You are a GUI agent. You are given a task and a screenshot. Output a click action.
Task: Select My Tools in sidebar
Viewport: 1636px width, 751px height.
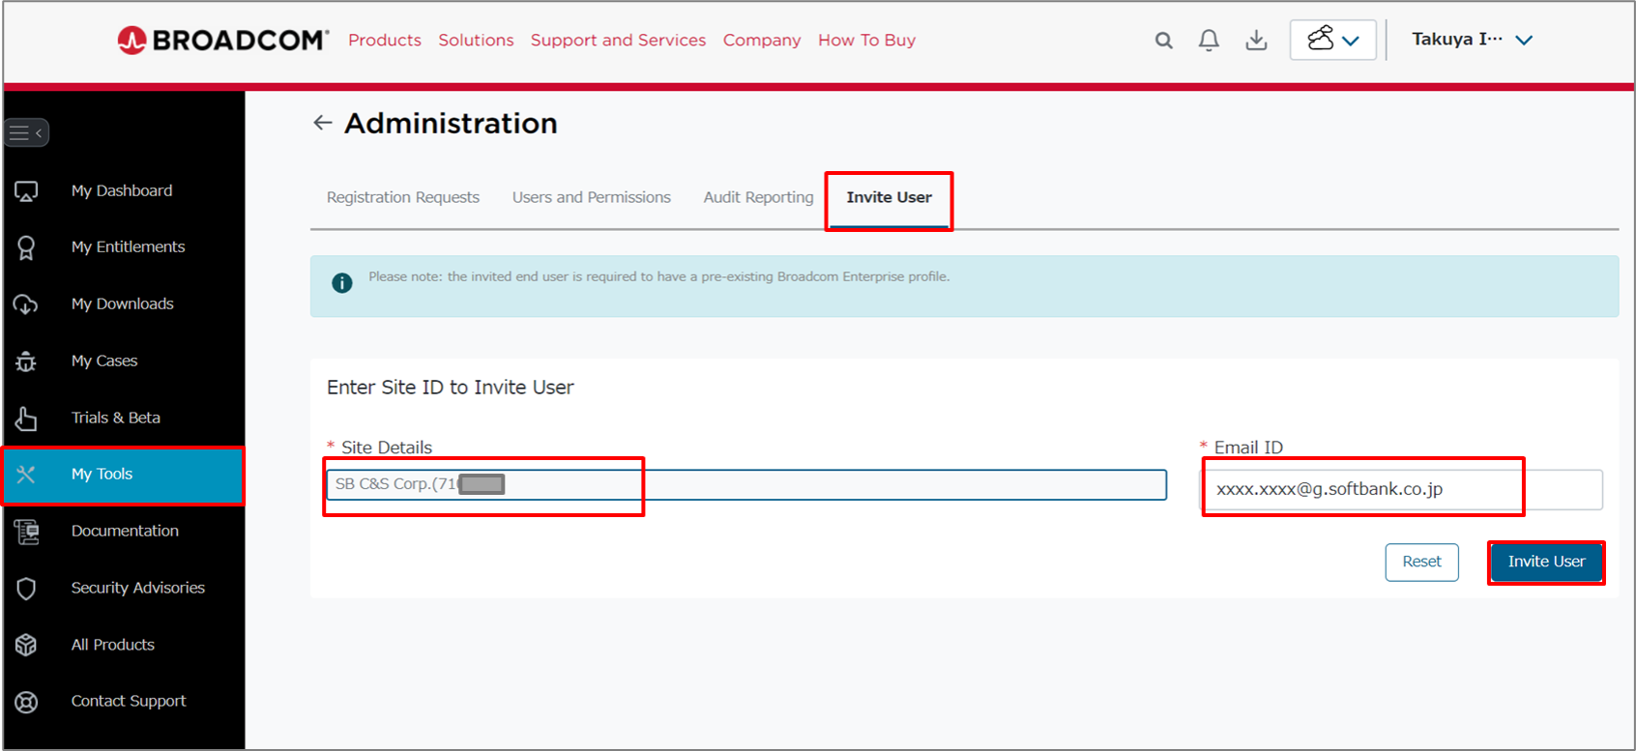[x=123, y=475]
